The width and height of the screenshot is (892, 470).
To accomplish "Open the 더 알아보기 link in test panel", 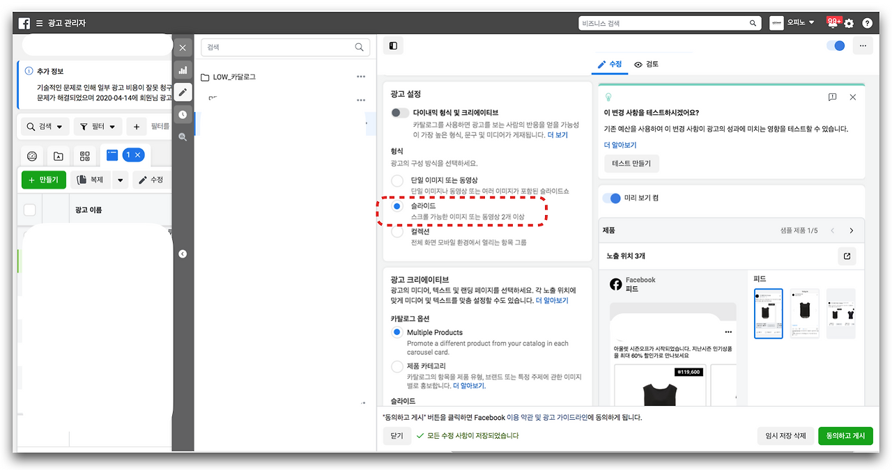I will (x=620, y=144).
